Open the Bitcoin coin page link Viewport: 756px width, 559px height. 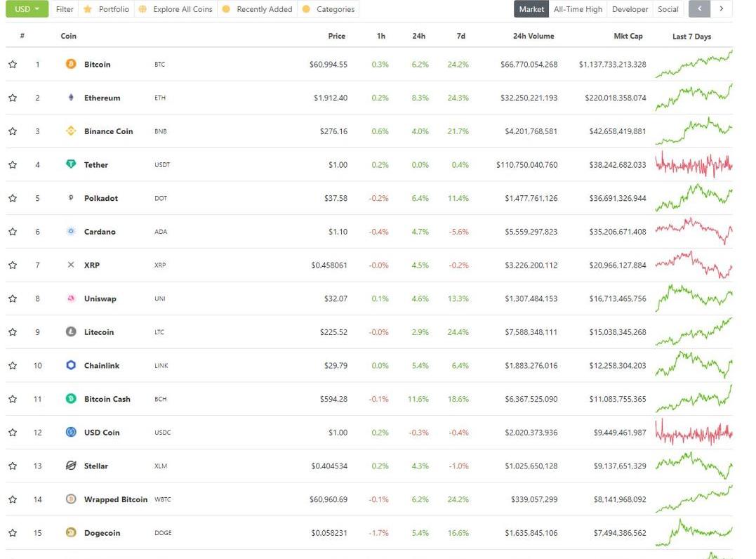97,64
